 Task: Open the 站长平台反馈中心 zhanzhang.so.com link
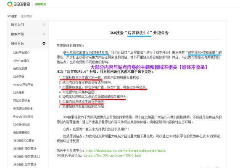point(125,151)
